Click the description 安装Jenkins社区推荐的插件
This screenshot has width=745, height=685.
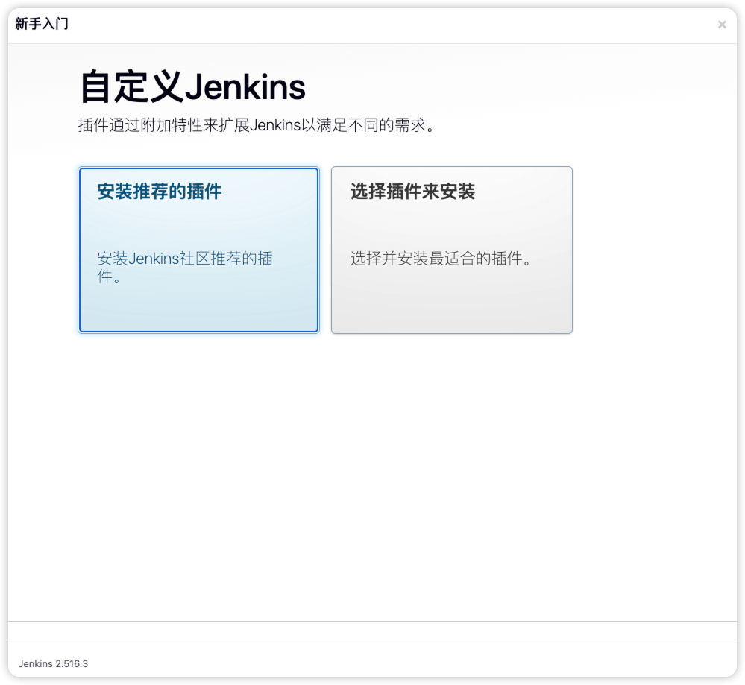[x=185, y=267]
